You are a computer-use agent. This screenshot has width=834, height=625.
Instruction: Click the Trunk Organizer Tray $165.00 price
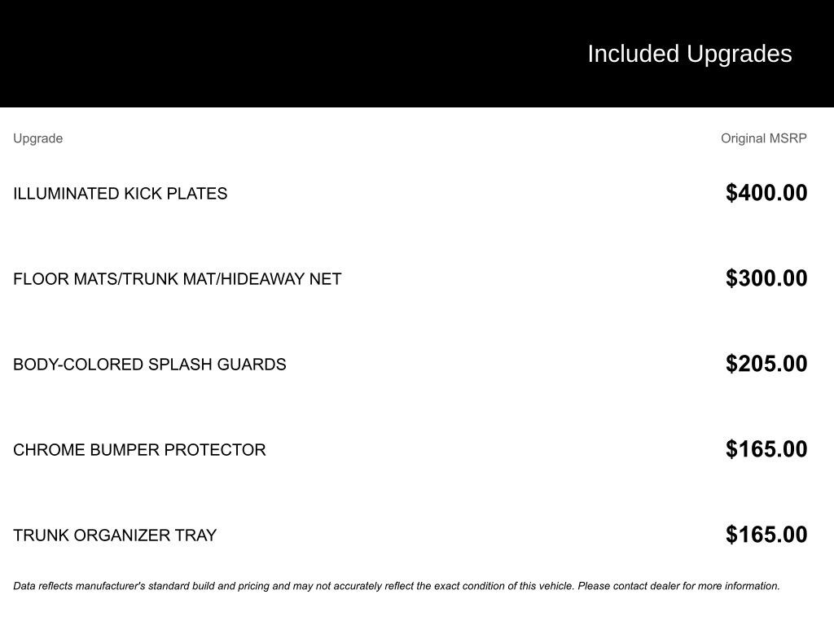[766, 535]
